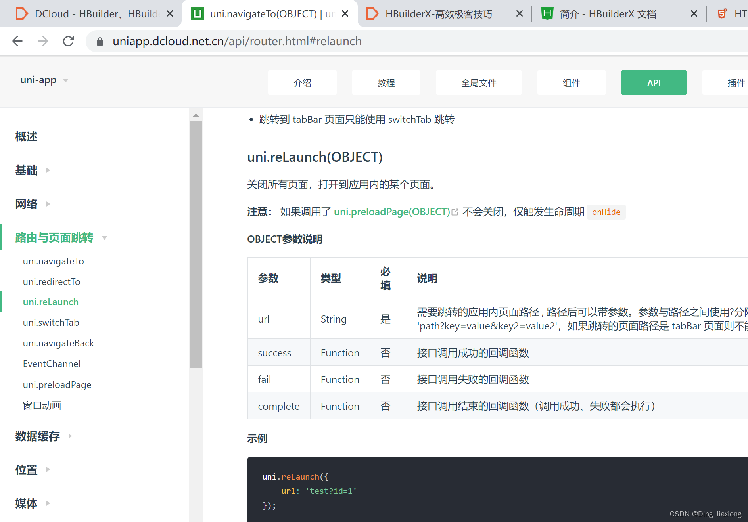
Task: Click the url parameter table cell
Action: [279, 319]
